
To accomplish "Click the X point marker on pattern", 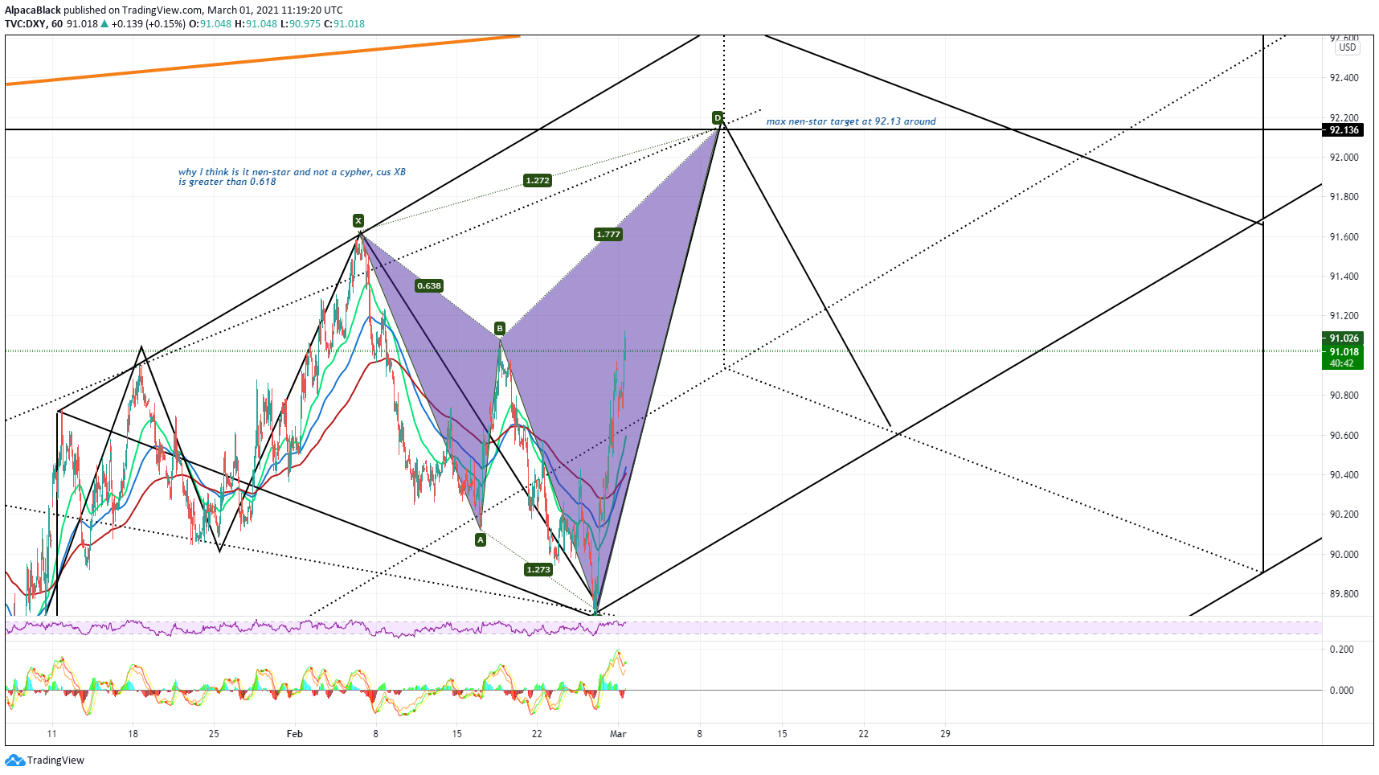I will [x=358, y=220].
